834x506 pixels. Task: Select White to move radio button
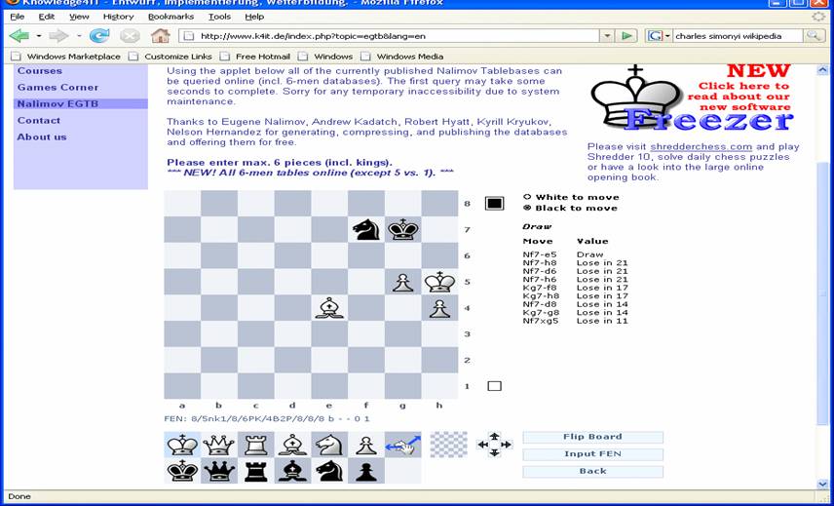pyautogui.click(x=528, y=197)
